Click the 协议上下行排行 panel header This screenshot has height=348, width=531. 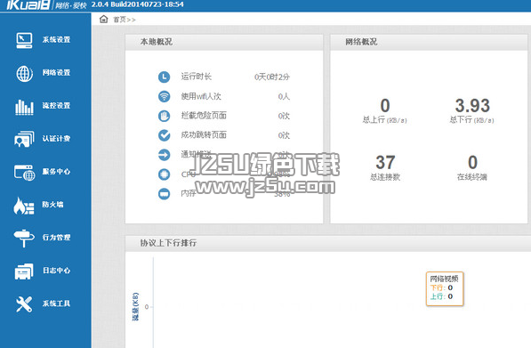coord(328,243)
